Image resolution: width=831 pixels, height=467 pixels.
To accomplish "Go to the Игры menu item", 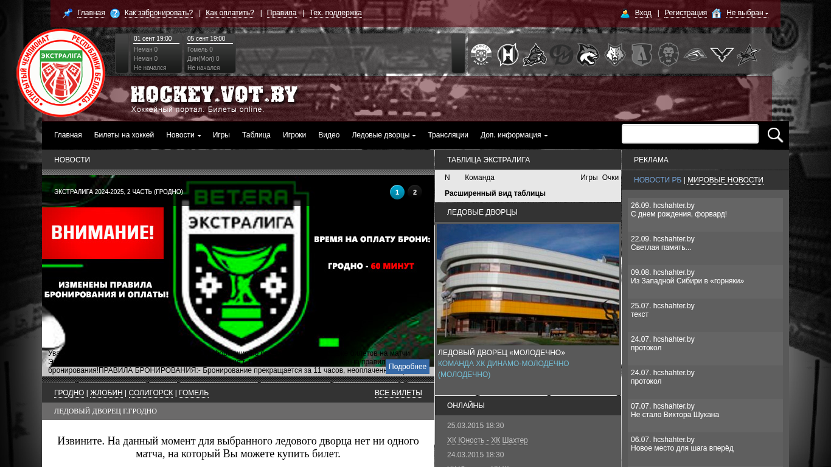I will 221,135.
